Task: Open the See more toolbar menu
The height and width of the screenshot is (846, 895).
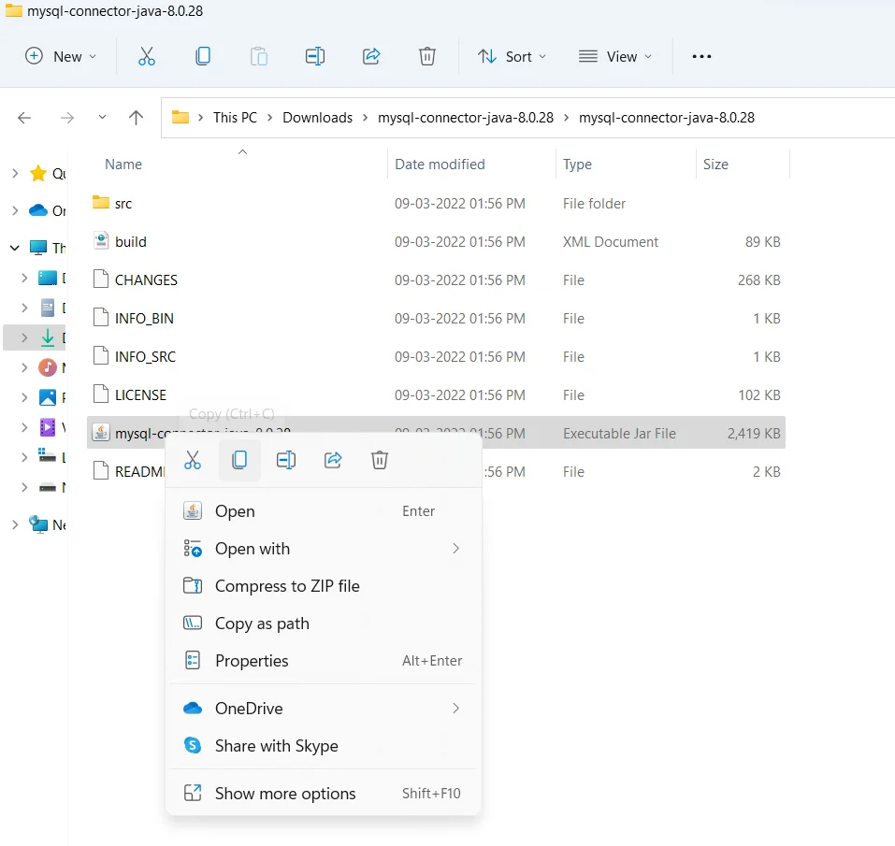Action: (x=701, y=56)
